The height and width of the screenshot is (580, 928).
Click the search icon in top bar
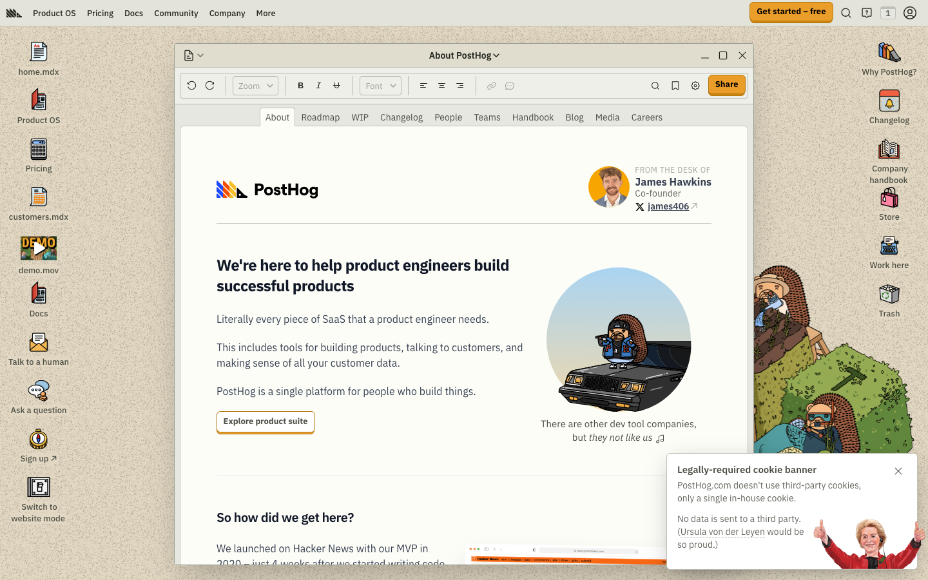pyautogui.click(x=846, y=13)
